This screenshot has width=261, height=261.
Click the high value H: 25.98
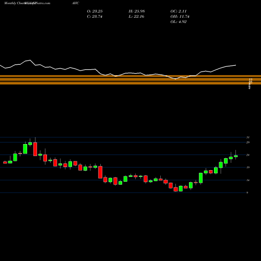pos(137,11)
